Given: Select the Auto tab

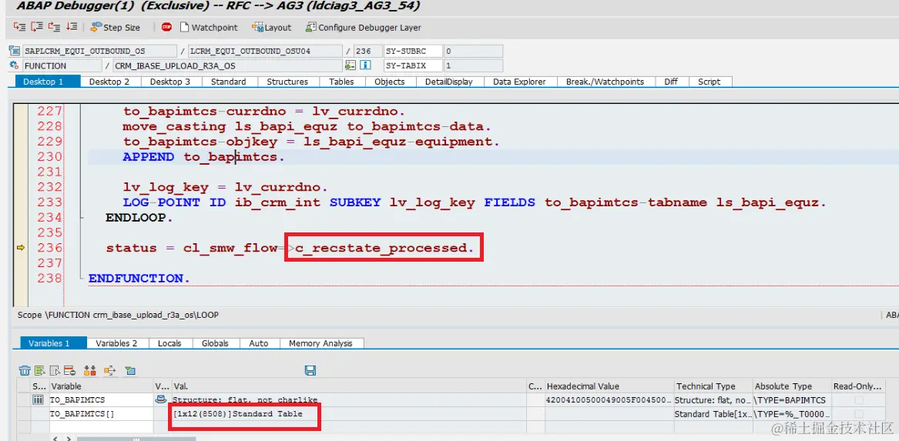Looking at the screenshot, I should [259, 343].
